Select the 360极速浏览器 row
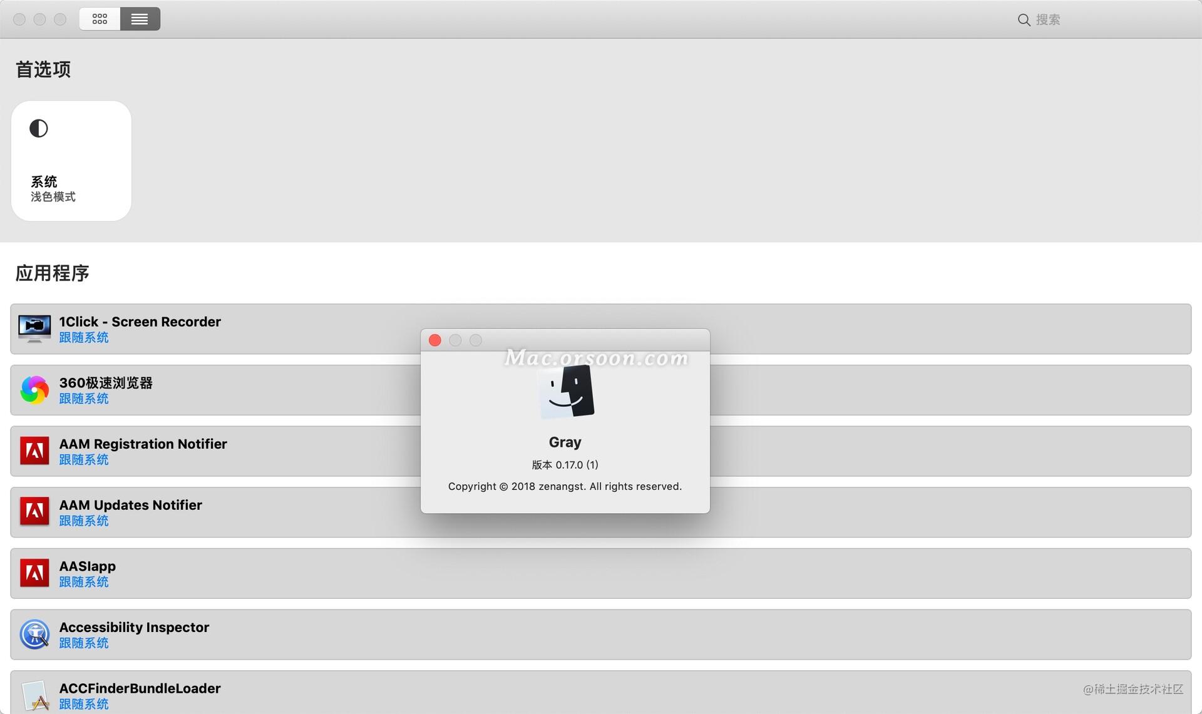Viewport: 1202px width, 714px height. [600, 390]
